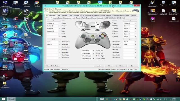Click the ENG language indicator in taskbar

tap(166, 99)
